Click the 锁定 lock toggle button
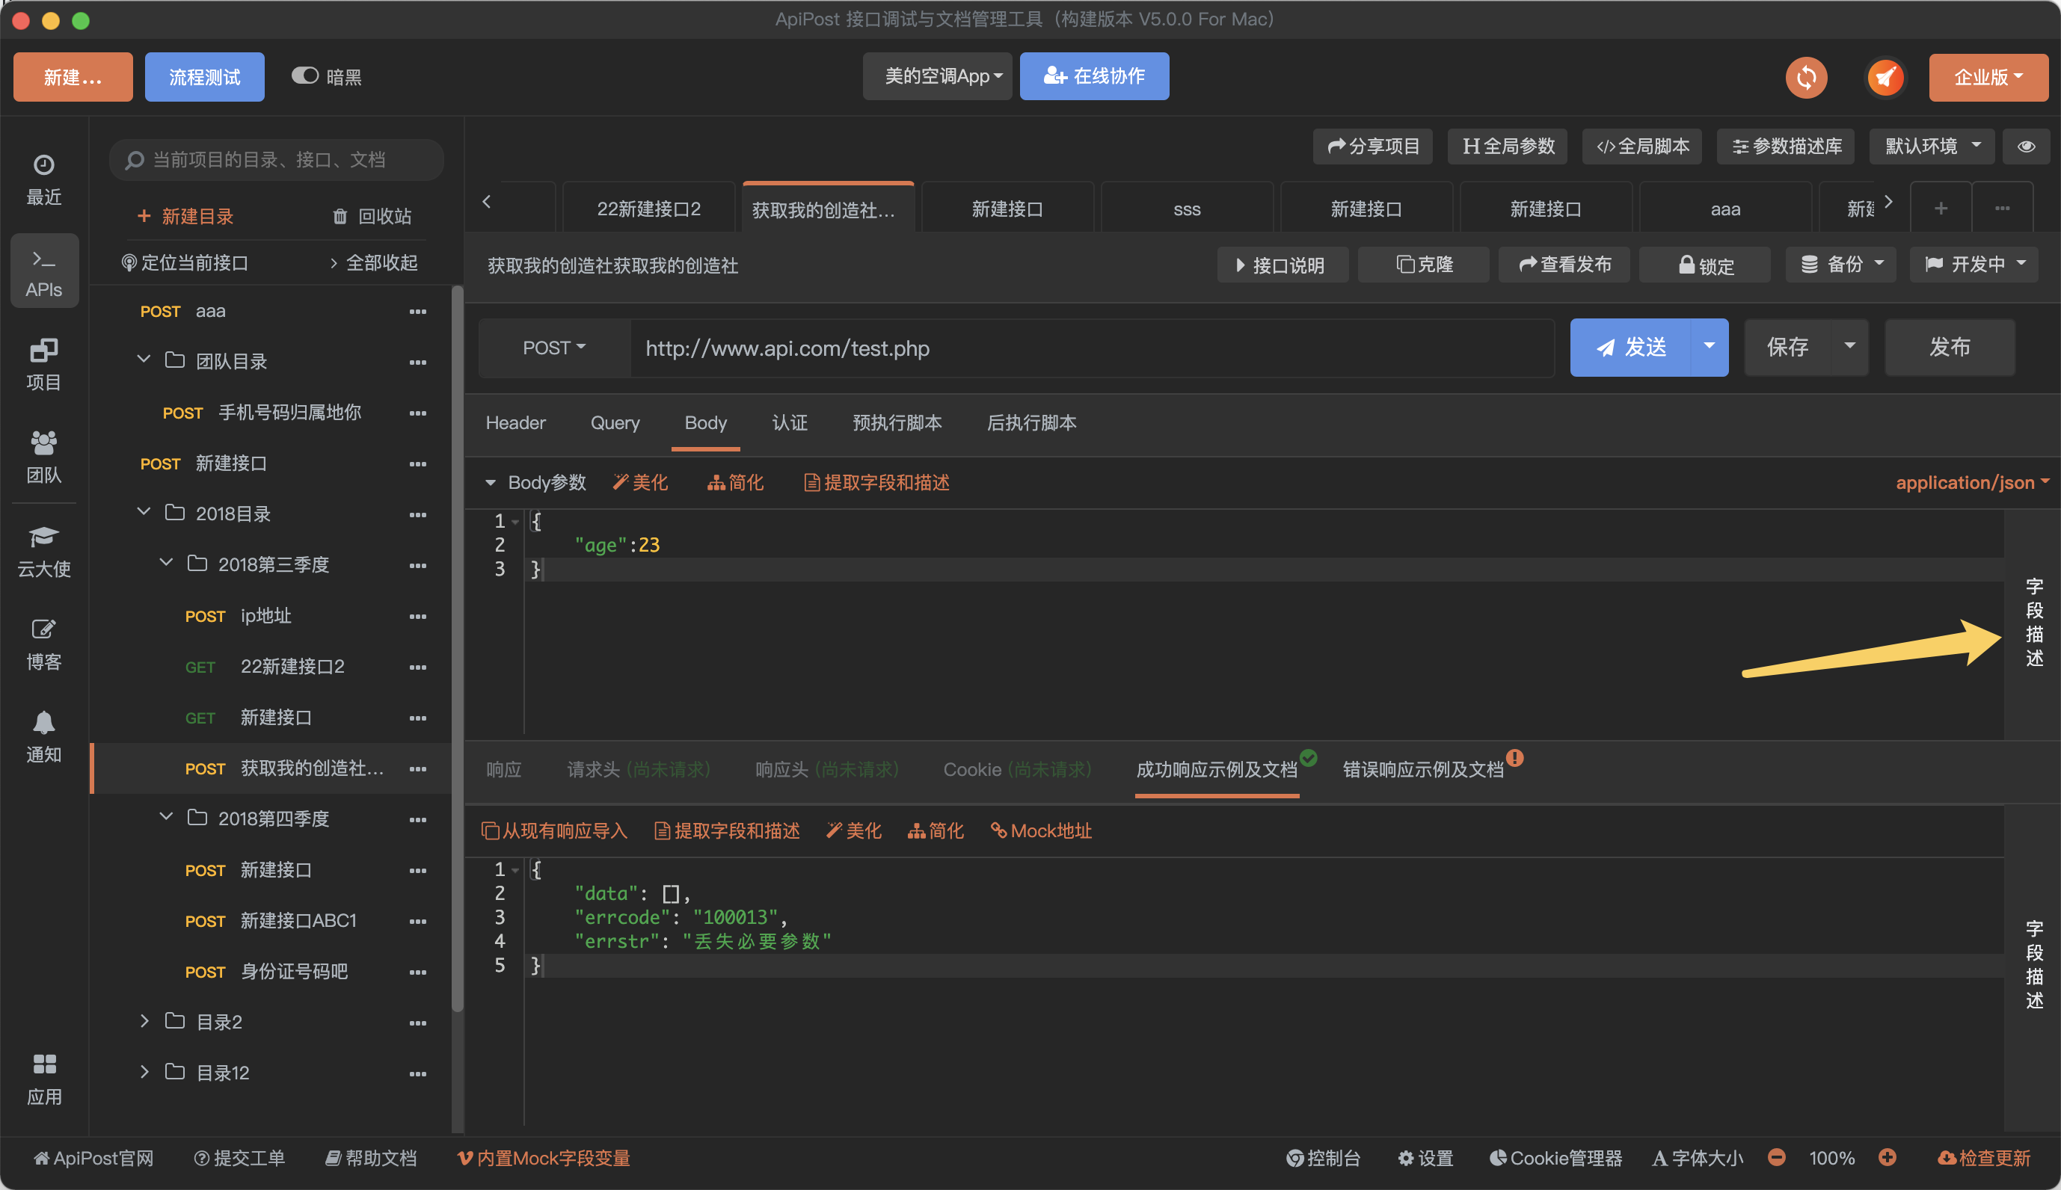 1705,265
